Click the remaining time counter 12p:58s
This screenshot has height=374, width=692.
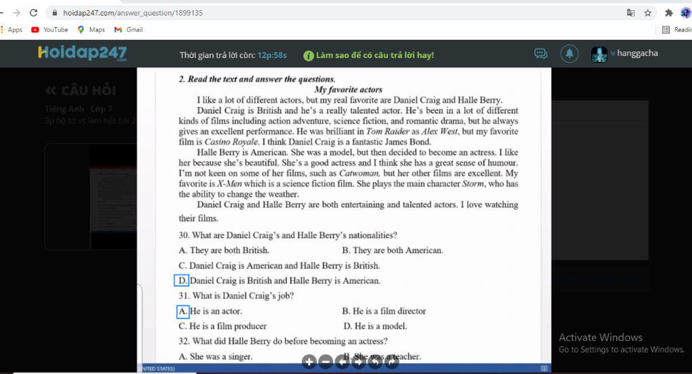272,55
